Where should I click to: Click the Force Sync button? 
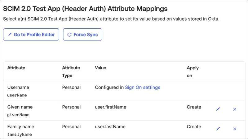coord(82,35)
